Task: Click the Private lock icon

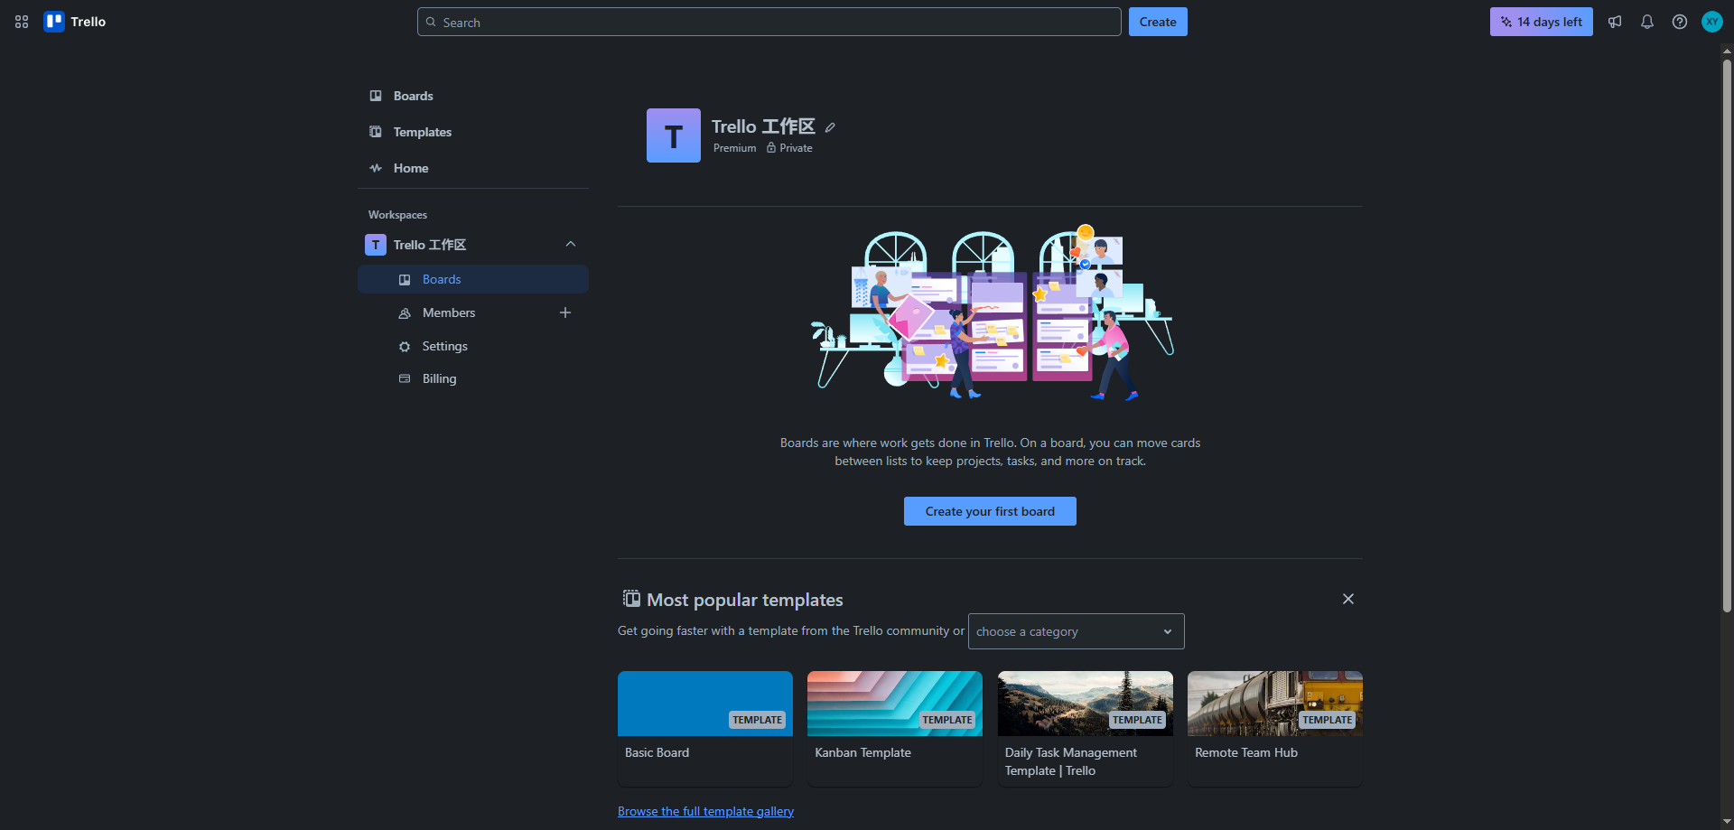Action: point(771,148)
